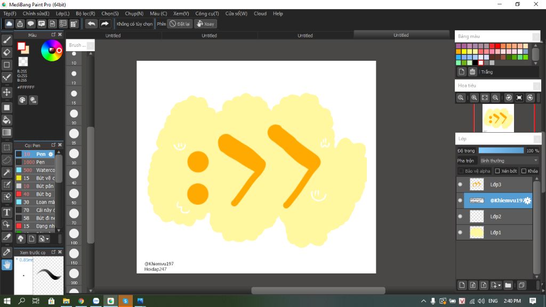This screenshot has width=546, height=307.
Task: Open the Pha trộn blend mode dropdown
Action: tap(509, 160)
